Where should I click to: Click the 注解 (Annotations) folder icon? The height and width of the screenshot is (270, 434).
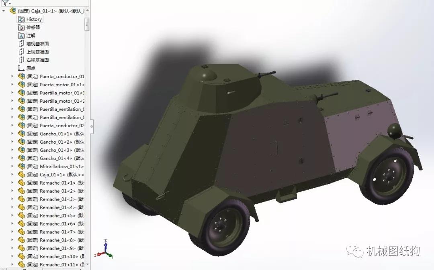tap(20, 35)
